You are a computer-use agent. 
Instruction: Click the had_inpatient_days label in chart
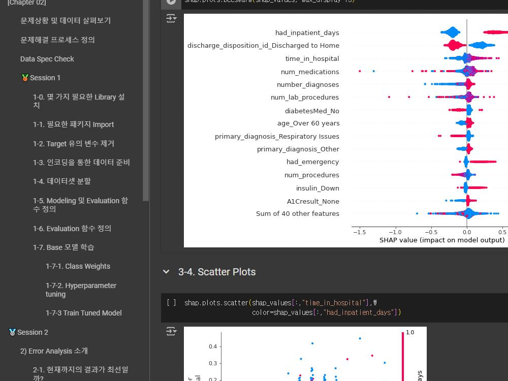(307, 33)
